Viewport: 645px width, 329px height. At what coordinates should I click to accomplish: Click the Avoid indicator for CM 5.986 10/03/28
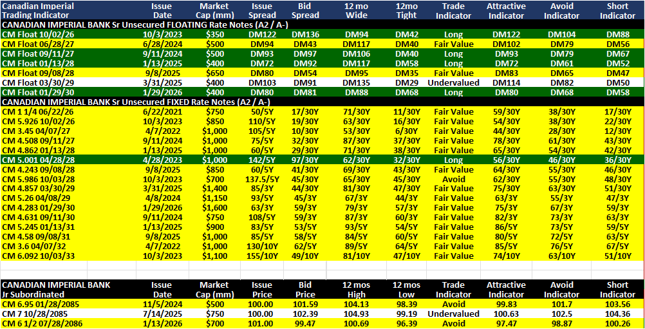453,179
